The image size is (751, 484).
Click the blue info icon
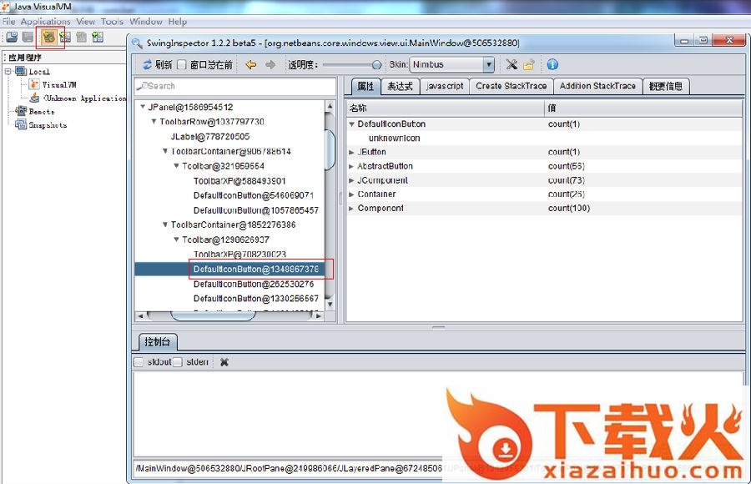(x=552, y=65)
